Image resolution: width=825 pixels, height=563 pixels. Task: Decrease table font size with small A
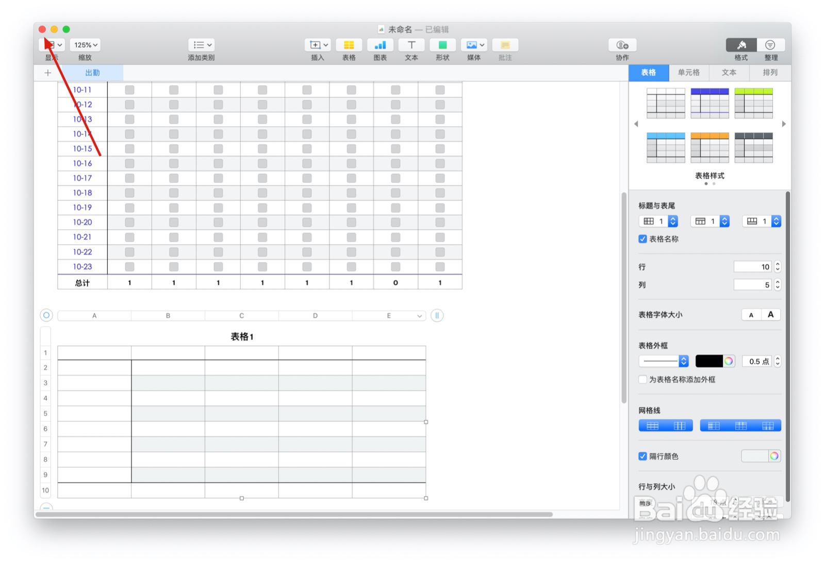click(x=751, y=315)
